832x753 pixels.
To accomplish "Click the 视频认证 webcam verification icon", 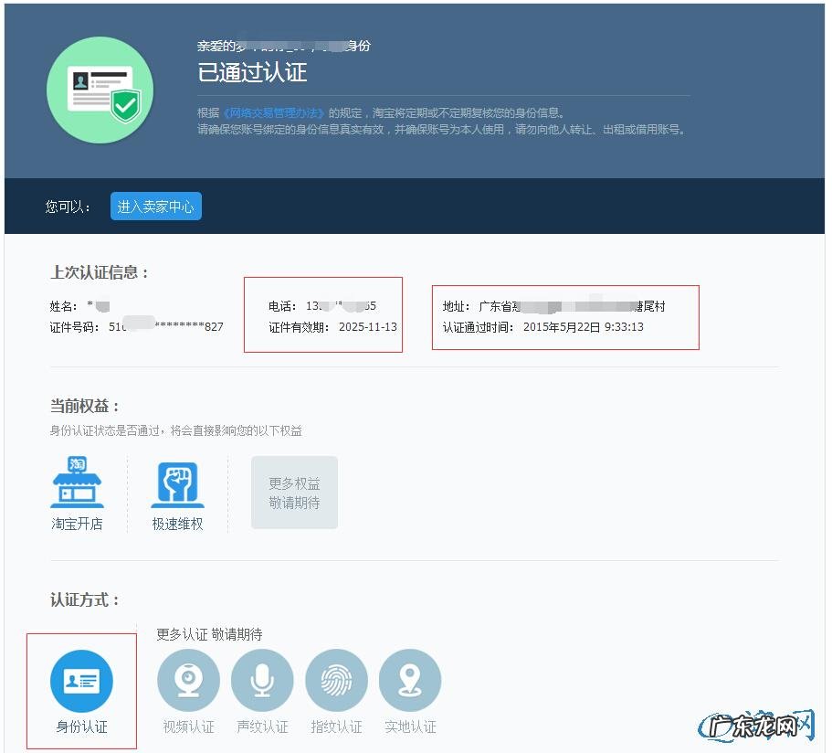I will pyautogui.click(x=188, y=680).
